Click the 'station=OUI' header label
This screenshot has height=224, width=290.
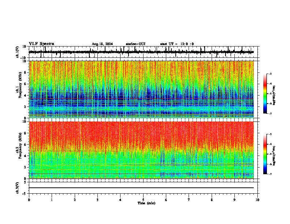point(135,44)
